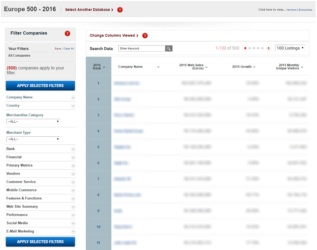The height and width of the screenshot is (250, 317).
Task: Open the Merchant Type dropdown
Action: pos(33,139)
